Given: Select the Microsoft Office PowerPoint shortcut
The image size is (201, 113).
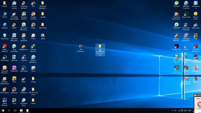Looking at the screenshot, I should [5, 70].
